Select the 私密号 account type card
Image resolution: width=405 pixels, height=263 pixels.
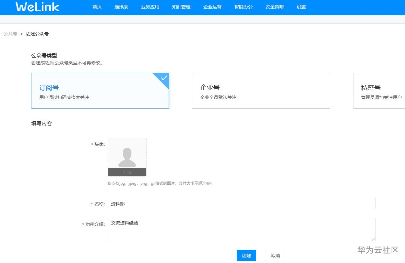(x=379, y=91)
